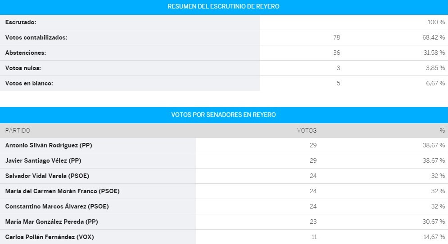
Task: Select Carlos Pollán Fernández (VOX) row
Action: tap(224, 237)
